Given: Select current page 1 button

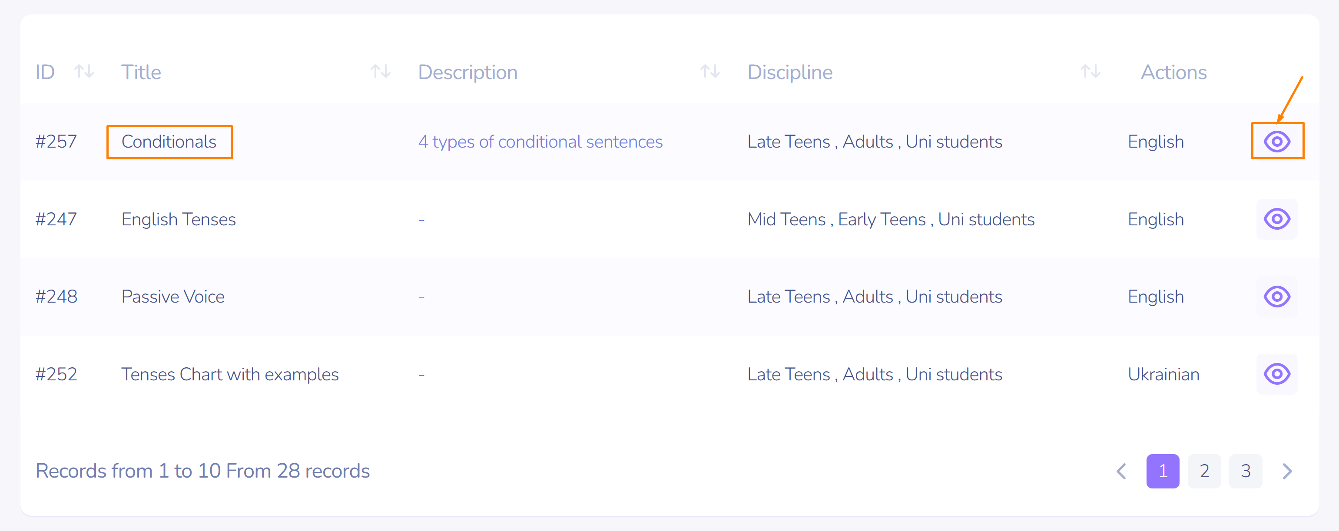Looking at the screenshot, I should click(1163, 471).
